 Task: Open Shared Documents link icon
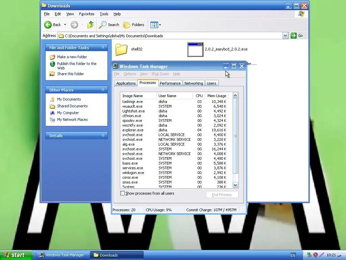click(52, 106)
